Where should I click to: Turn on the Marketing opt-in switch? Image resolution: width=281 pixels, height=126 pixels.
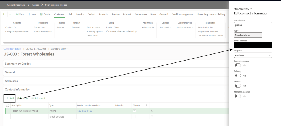point(238,96)
